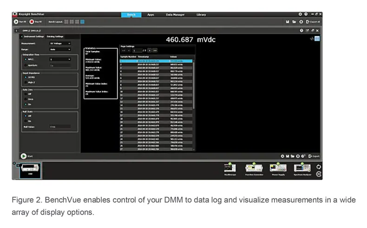The image size is (367, 228).
Task: Select Auto Zero On radio button
Action: pos(26,104)
